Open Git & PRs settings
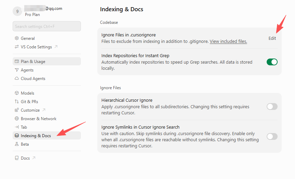Viewport: 295px width, 179px height. click(x=47, y=101)
